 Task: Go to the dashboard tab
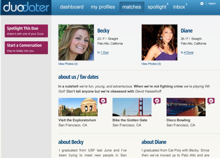72,7
